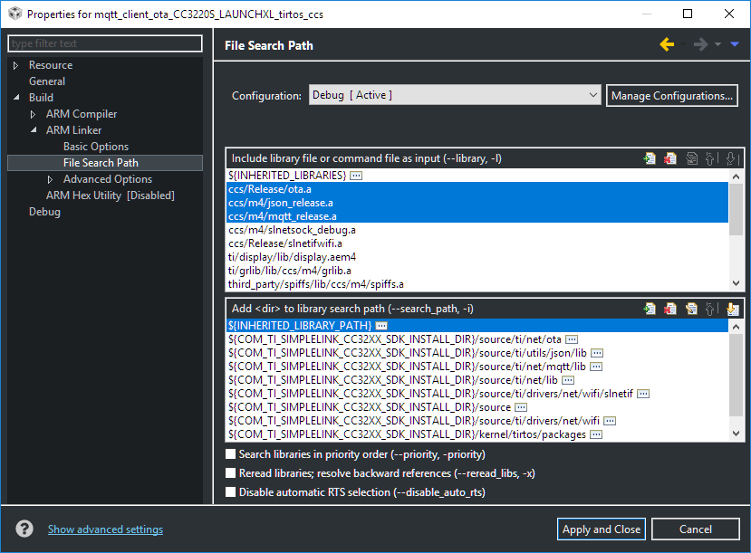Enable Disable automatic RTS selection
The image size is (751, 553).
230,491
